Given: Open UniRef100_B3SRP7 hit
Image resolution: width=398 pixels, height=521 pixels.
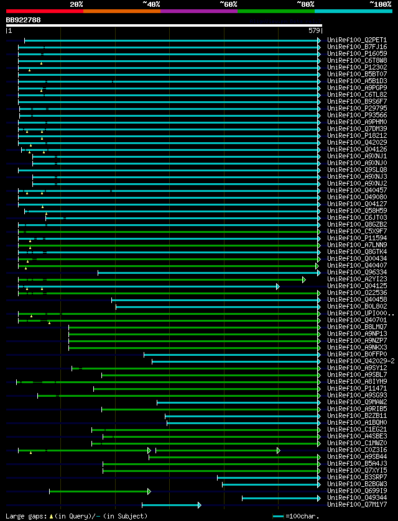Looking at the screenshot, I should tap(357, 476).
